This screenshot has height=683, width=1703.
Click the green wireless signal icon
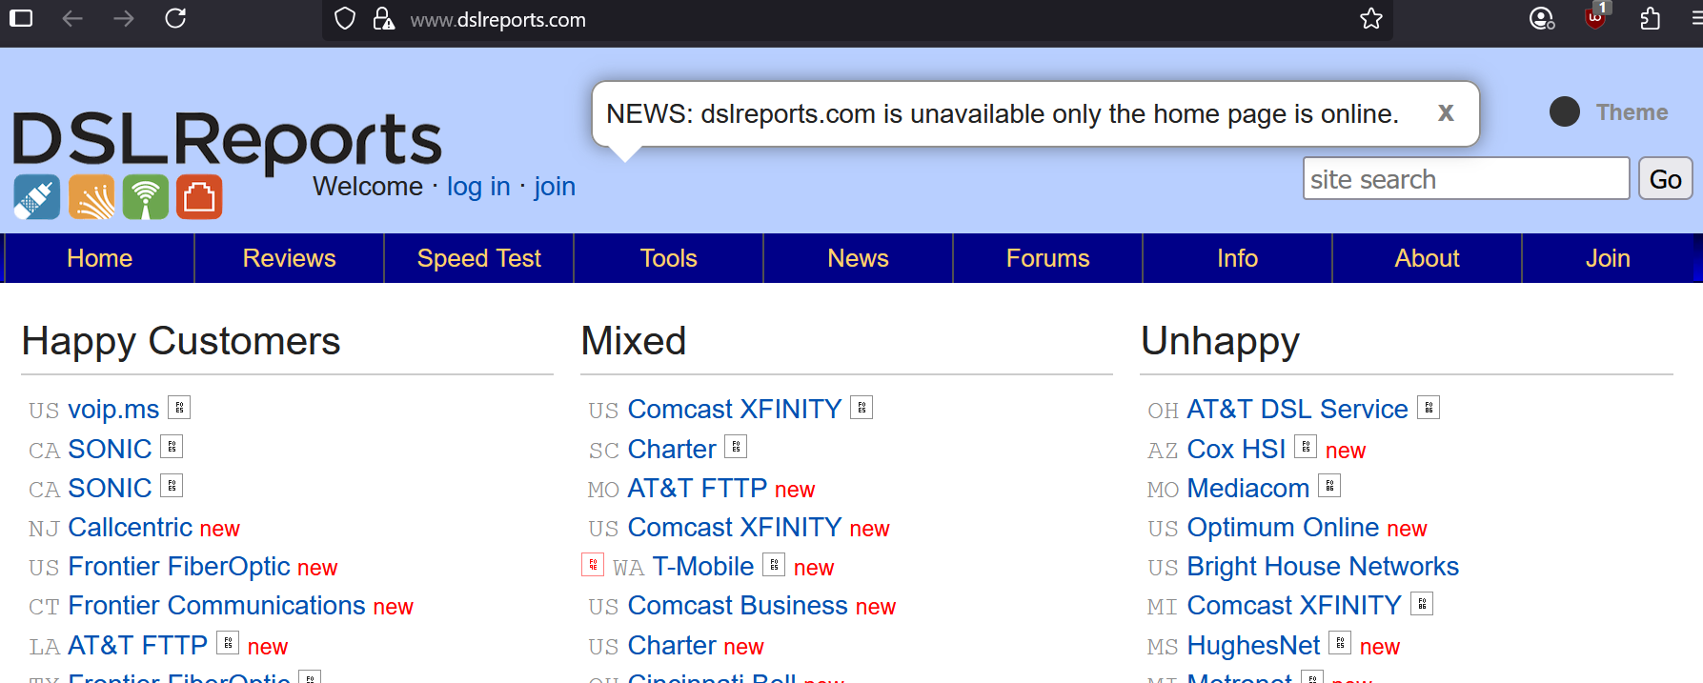tap(146, 197)
